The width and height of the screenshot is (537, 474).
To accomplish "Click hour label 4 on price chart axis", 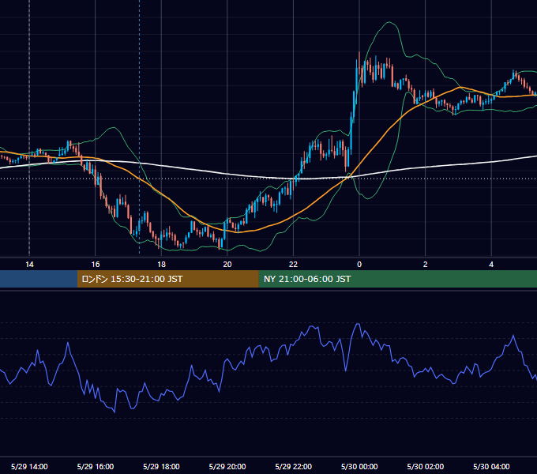I will tap(491, 265).
